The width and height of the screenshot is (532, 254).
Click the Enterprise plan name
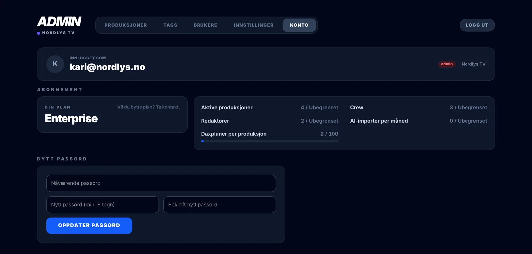(71, 119)
